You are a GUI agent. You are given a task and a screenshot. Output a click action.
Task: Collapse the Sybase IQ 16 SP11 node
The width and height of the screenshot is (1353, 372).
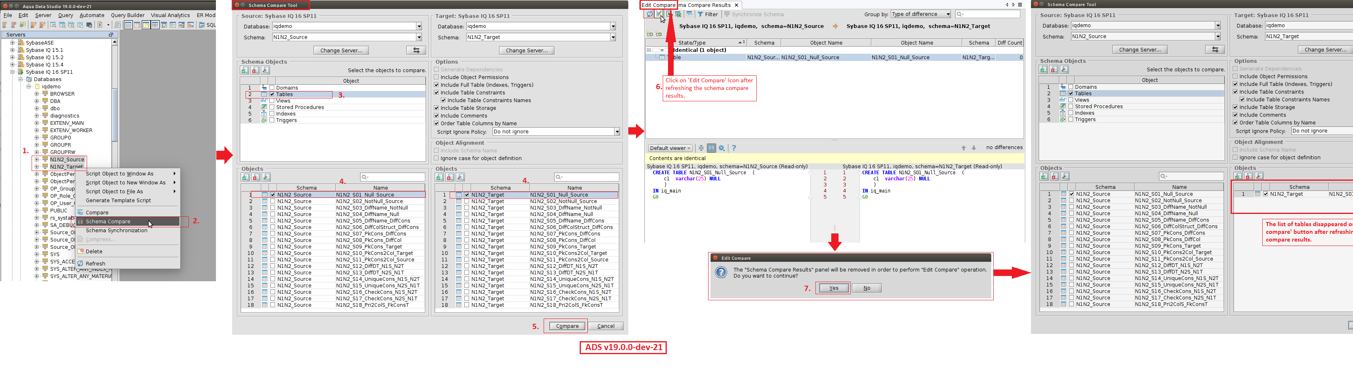(13, 72)
